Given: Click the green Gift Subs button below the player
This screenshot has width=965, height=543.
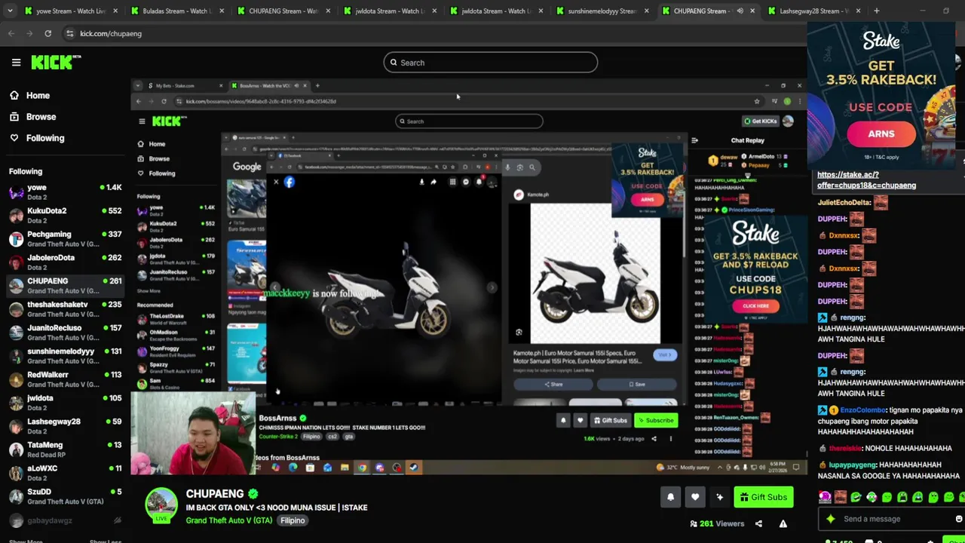Looking at the screenshot, I should tap(763, 497).
